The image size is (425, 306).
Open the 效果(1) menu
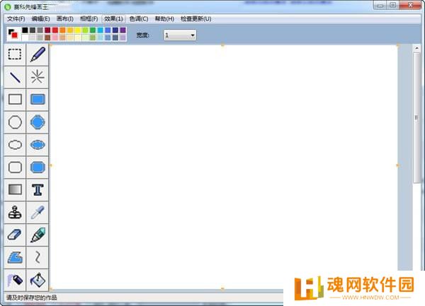tap(113, 18)
